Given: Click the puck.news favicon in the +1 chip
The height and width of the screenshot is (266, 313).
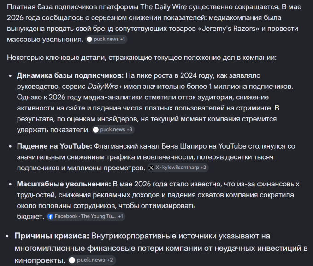Looking at the screenshot, I should pos(89,39).
